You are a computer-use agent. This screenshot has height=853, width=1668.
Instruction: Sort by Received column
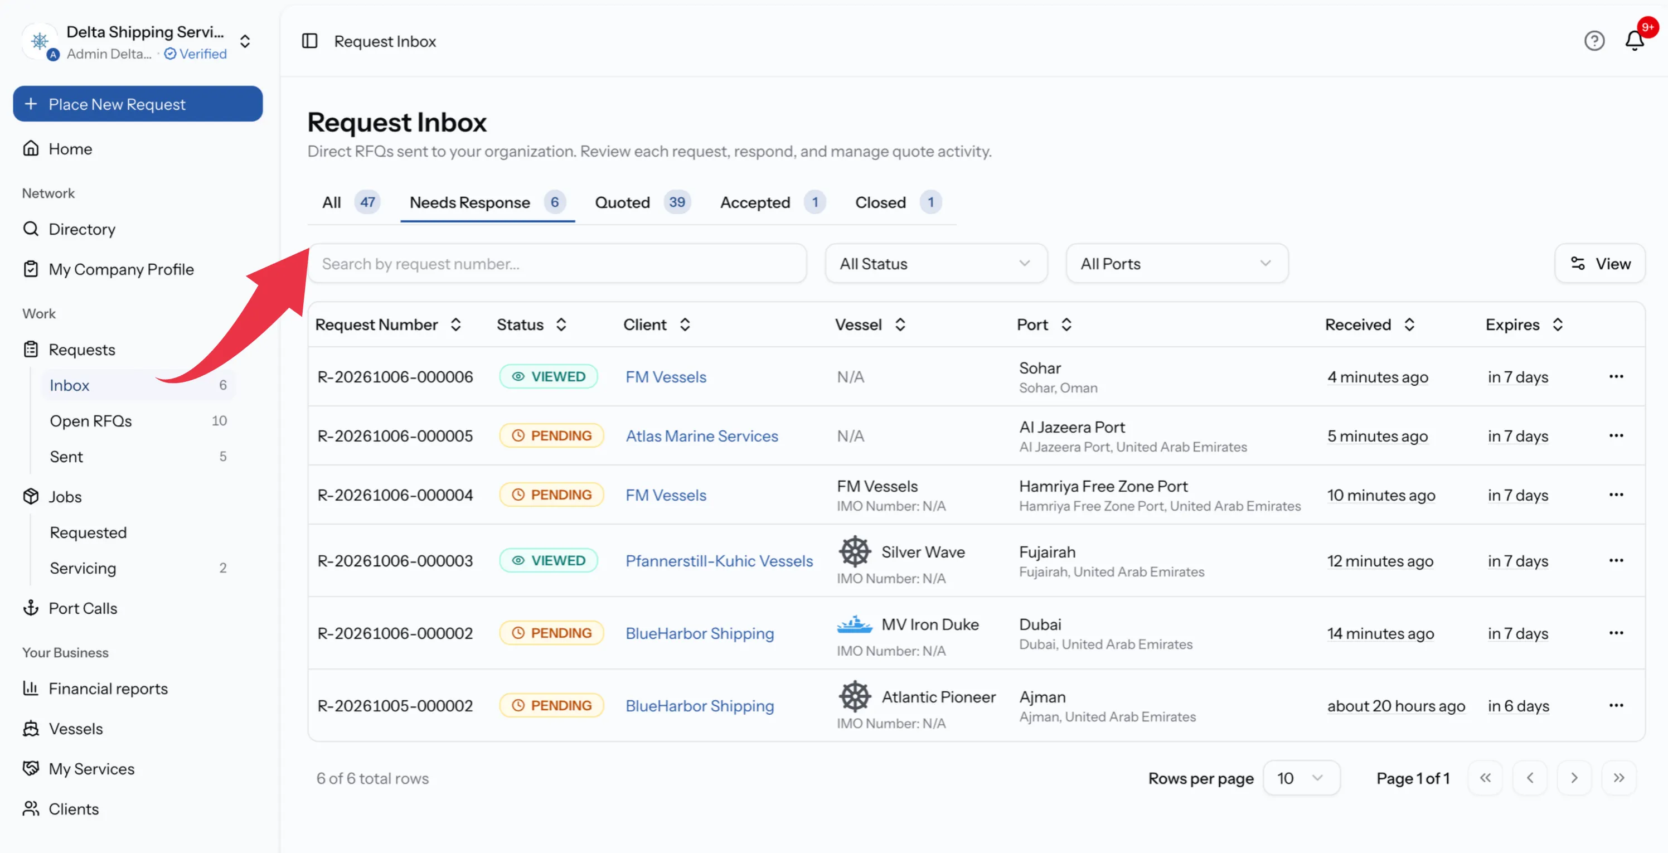tap(1370, 324)
